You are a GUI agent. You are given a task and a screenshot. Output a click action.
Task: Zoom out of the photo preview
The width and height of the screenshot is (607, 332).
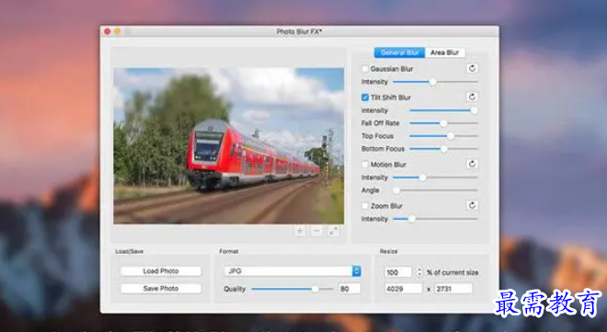click(x=316, y=231)
